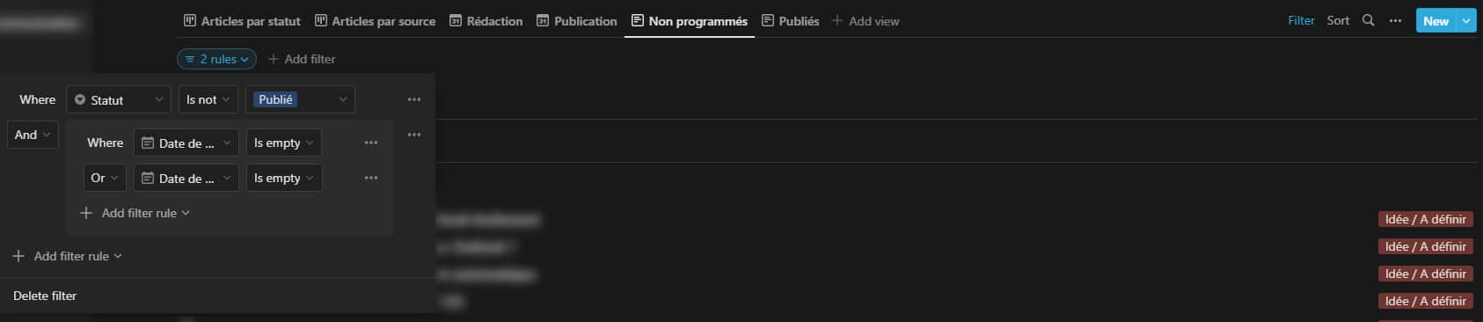Open the search magnifier icon

(x=1368, y=20)
